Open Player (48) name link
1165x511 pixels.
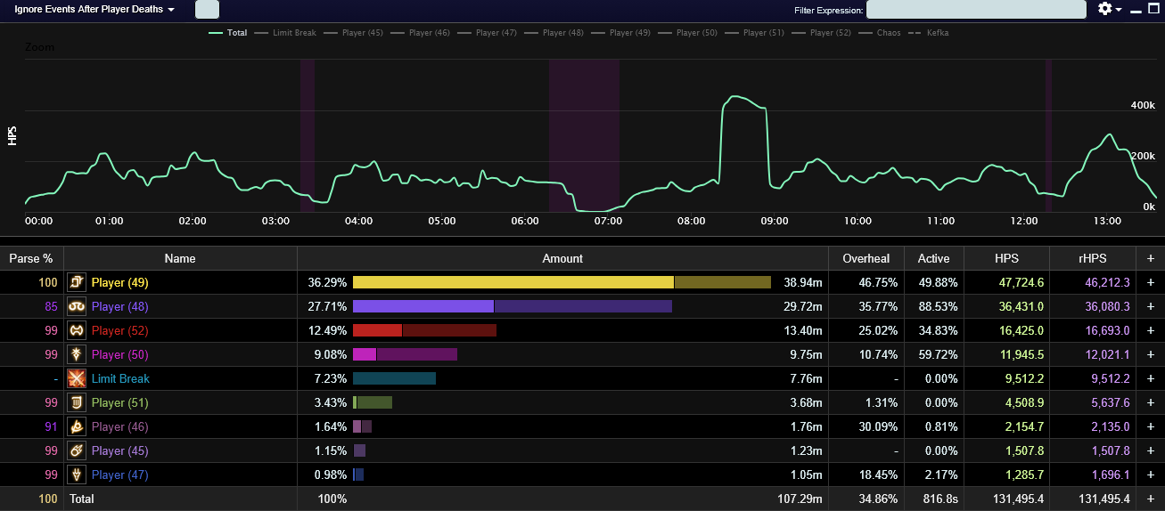119,306
